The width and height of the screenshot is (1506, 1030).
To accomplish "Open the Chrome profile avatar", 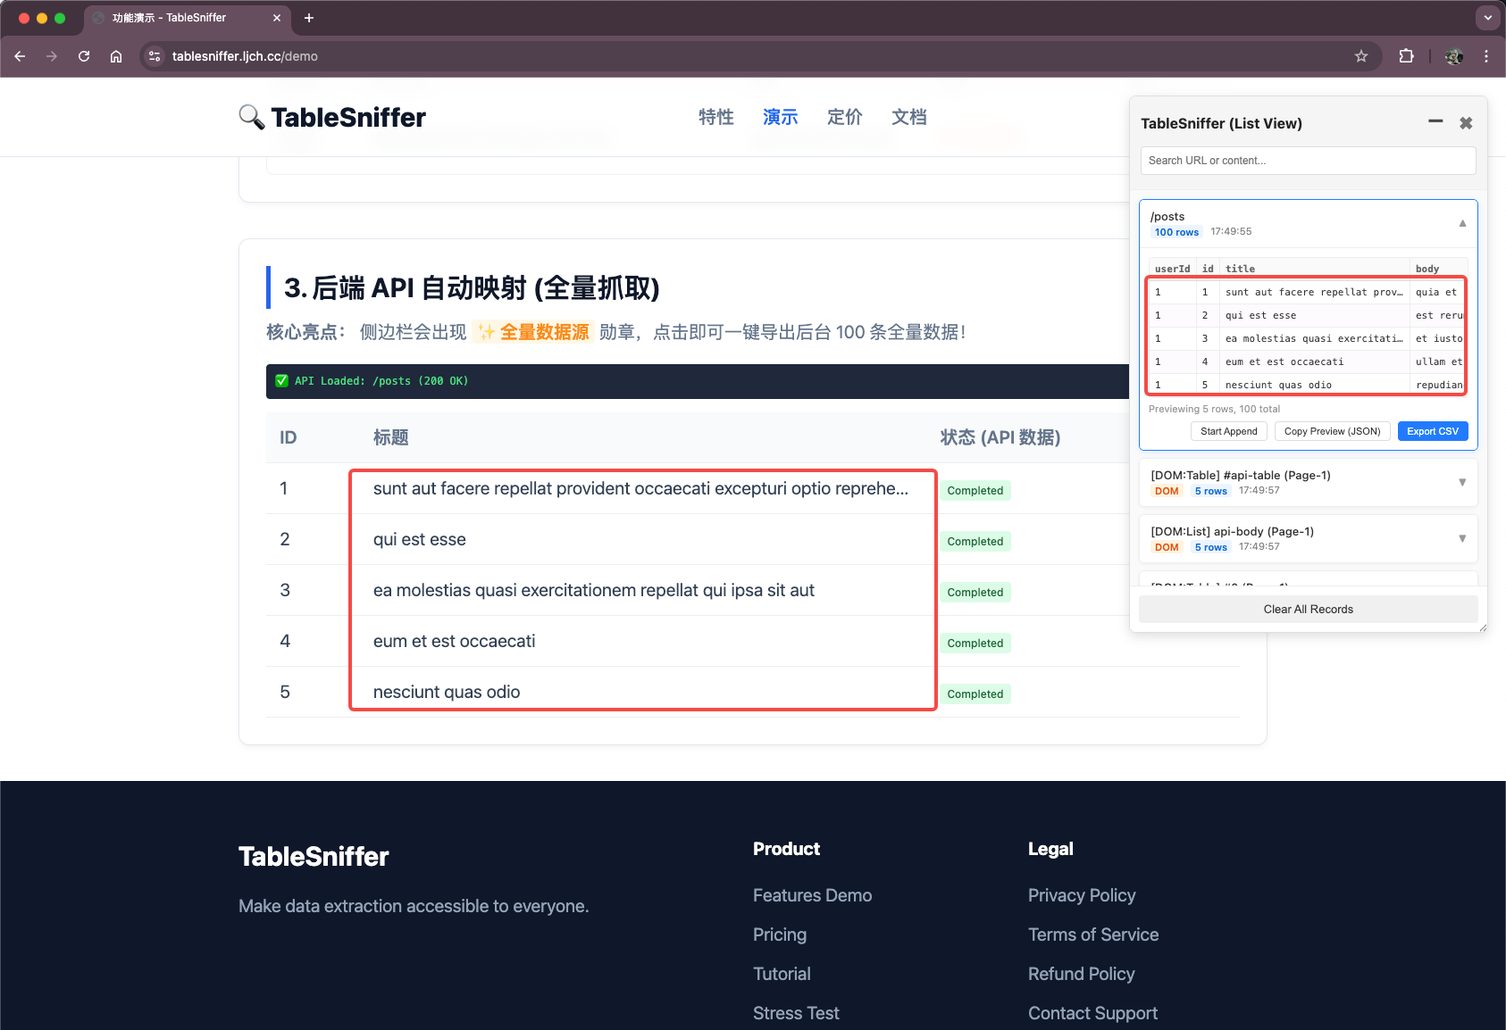I will pyautogui.click(x=1453, y=55).
